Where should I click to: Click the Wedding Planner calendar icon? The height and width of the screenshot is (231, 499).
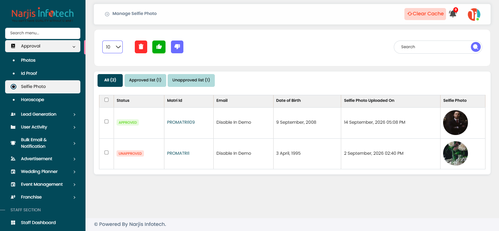coord(13,172)
